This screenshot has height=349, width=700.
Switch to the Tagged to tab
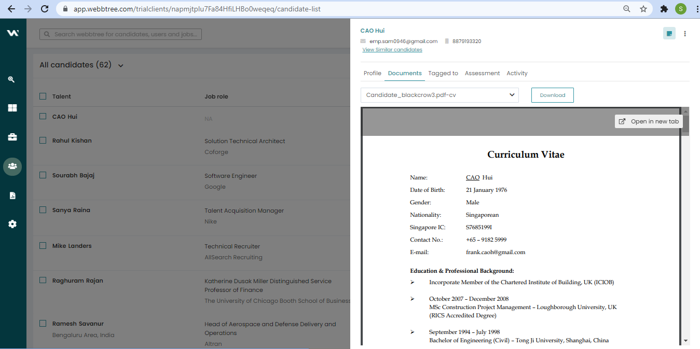tap(443, 73)
